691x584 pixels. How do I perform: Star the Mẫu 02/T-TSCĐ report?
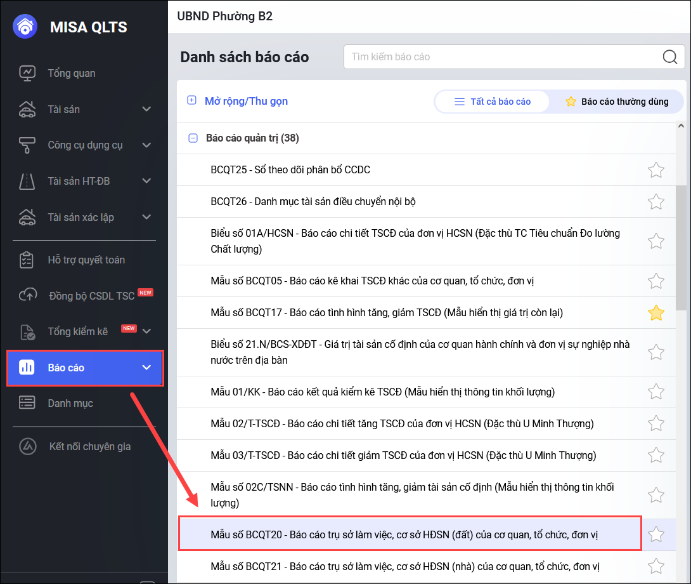pyautogui.click(x=655, y=423)
